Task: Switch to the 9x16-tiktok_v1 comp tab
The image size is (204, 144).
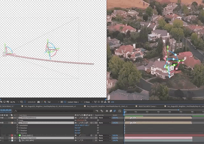Action: [x=7, y=106]
